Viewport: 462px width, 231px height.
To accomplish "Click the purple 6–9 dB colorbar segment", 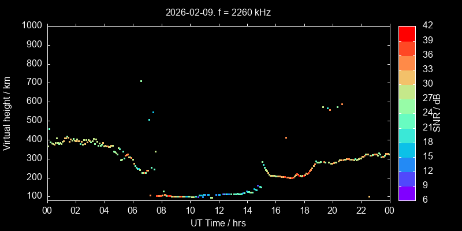I will coord(407,193).
